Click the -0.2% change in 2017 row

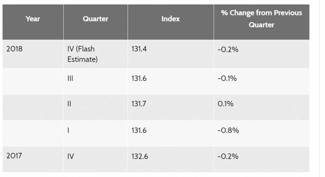(x=228, y=156)
